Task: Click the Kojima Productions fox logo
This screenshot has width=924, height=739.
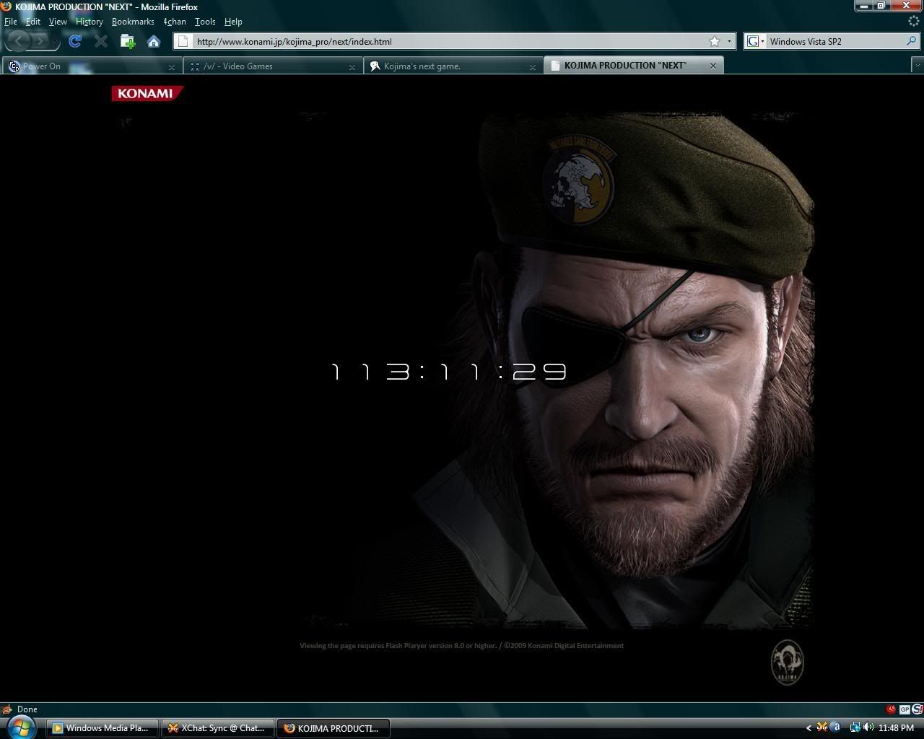Action: [787, 662]
